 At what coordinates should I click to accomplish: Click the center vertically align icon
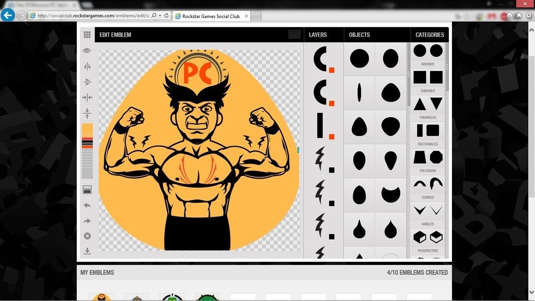coord(87,113)
